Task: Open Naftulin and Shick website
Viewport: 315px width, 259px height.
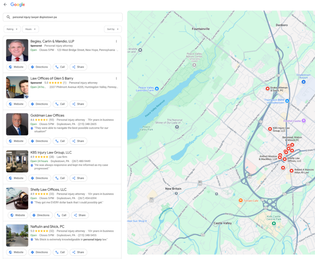Action: [16, 252]
